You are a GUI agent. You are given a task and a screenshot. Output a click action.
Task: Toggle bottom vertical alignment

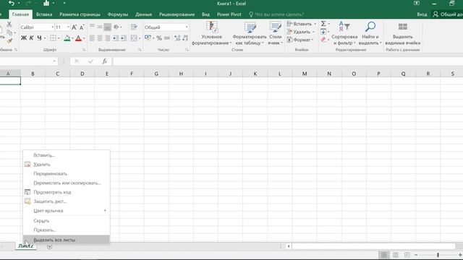pos(108,27)
